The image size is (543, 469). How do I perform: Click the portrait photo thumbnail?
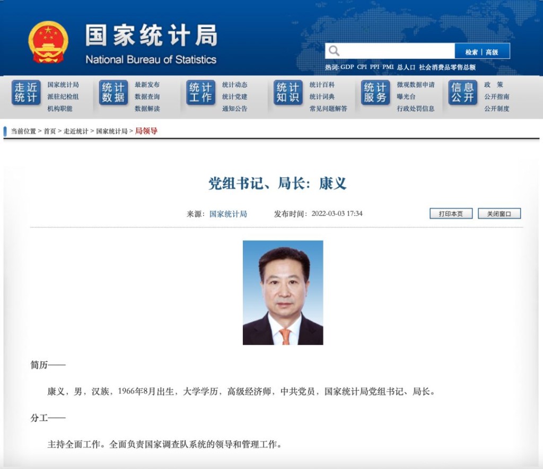pos(283,293)
